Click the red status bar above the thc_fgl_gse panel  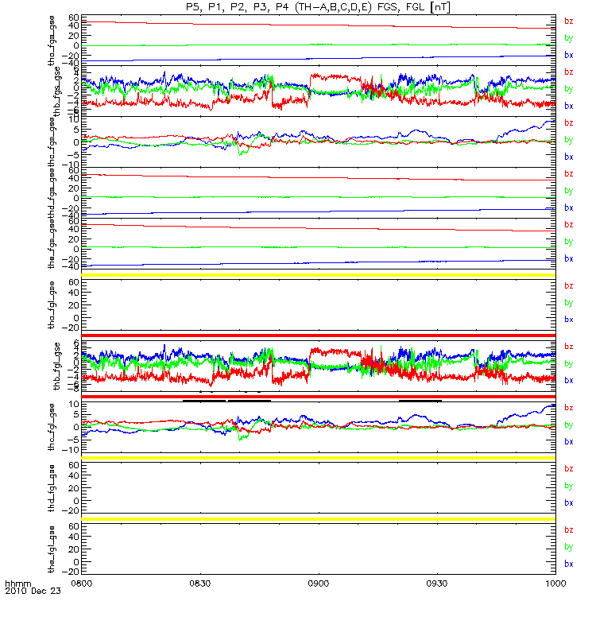tap(319, 397)
